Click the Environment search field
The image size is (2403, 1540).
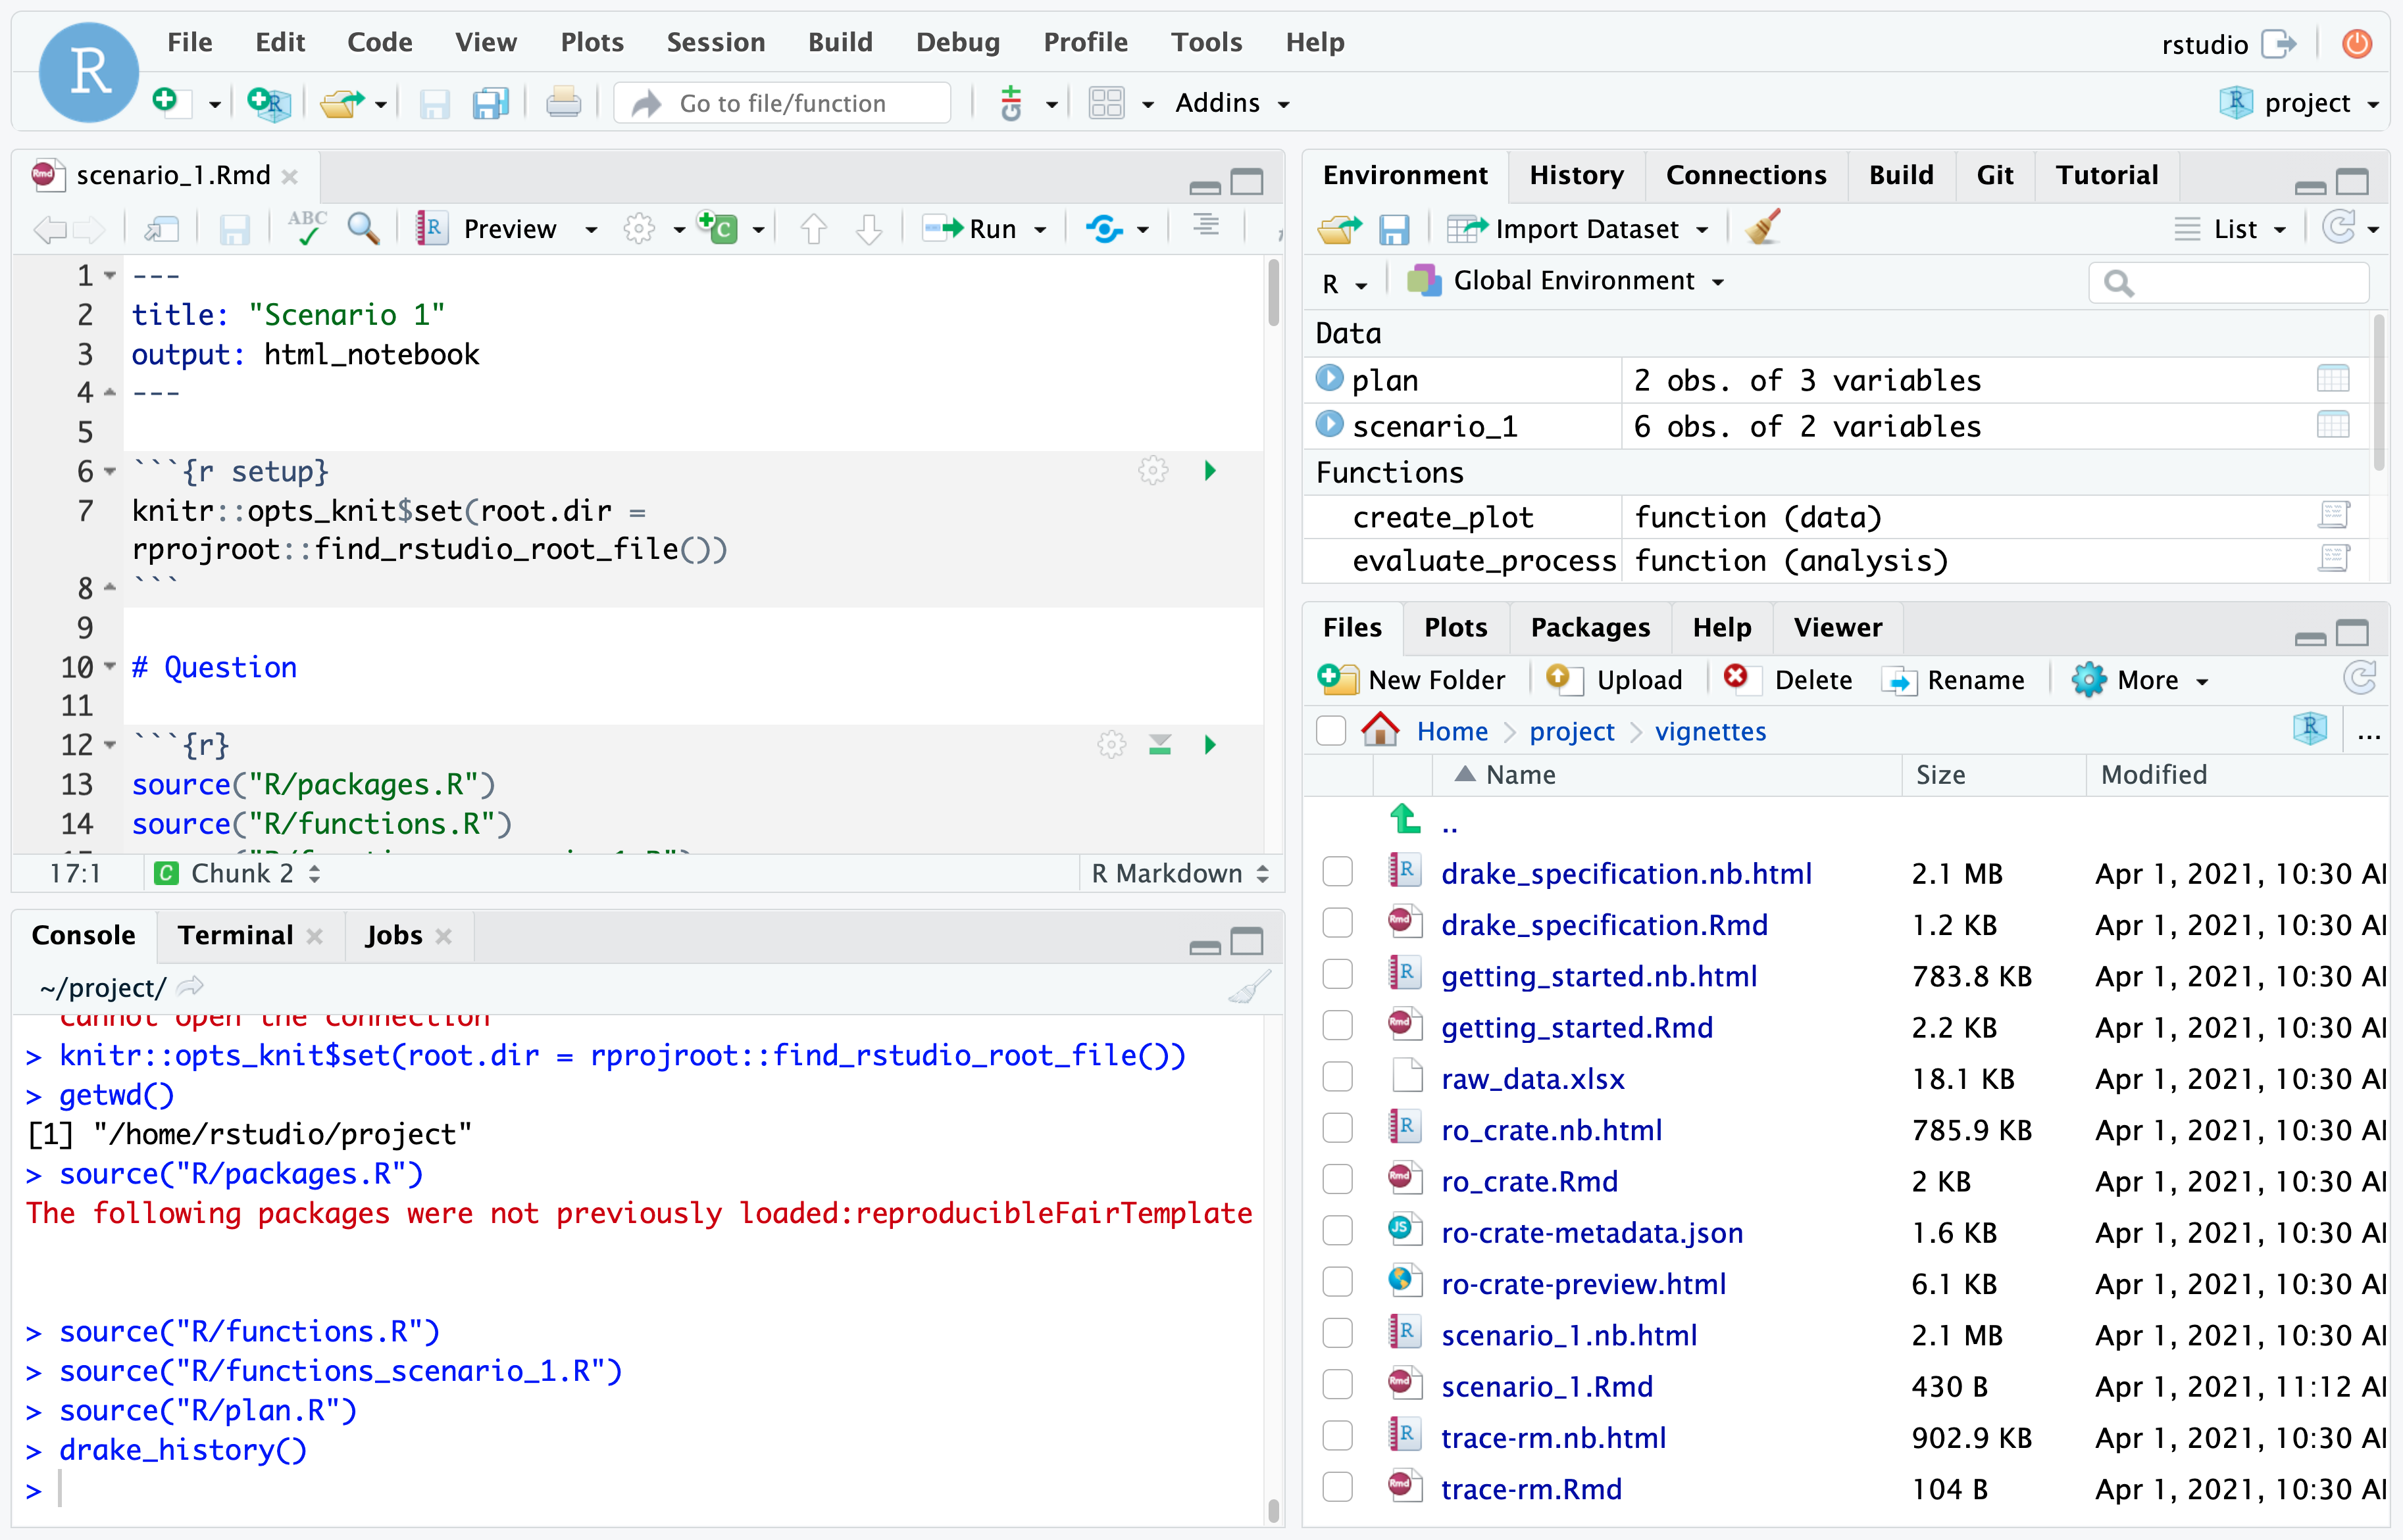point(2229,283)
